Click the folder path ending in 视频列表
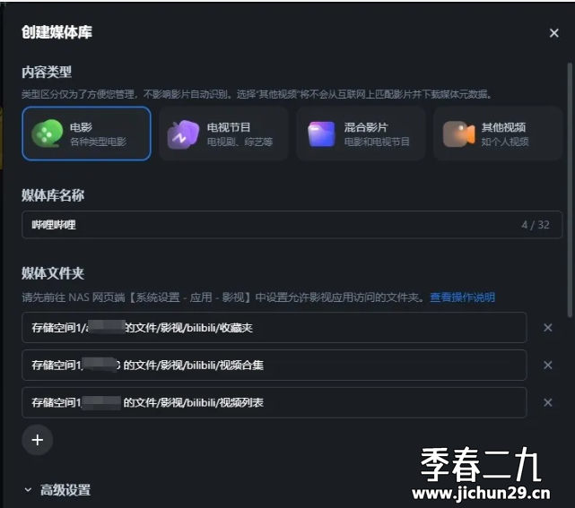Viewport: 575px width, 508px height. [274, 402]
